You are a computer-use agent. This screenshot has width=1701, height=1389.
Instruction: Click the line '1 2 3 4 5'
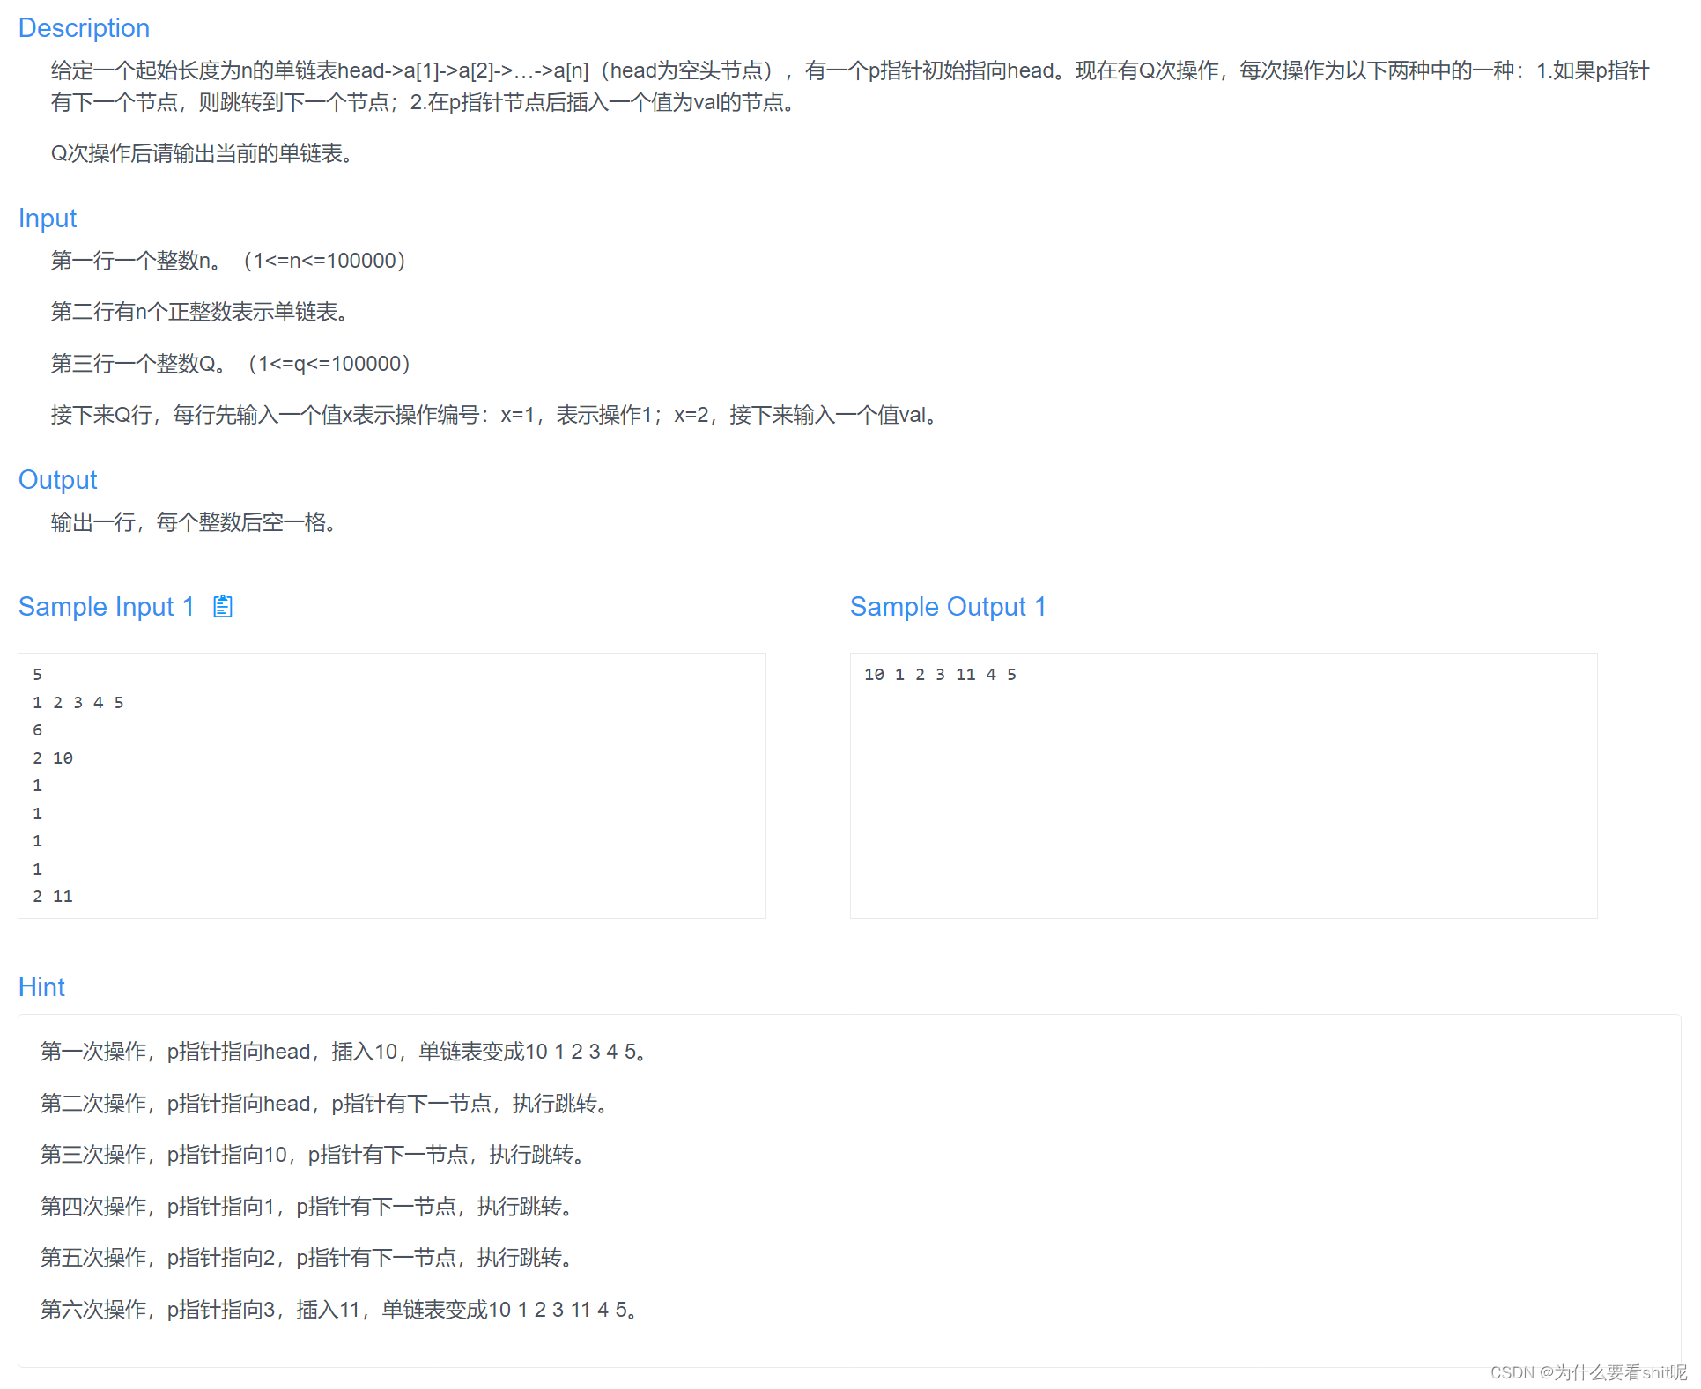tap(78, 701)
